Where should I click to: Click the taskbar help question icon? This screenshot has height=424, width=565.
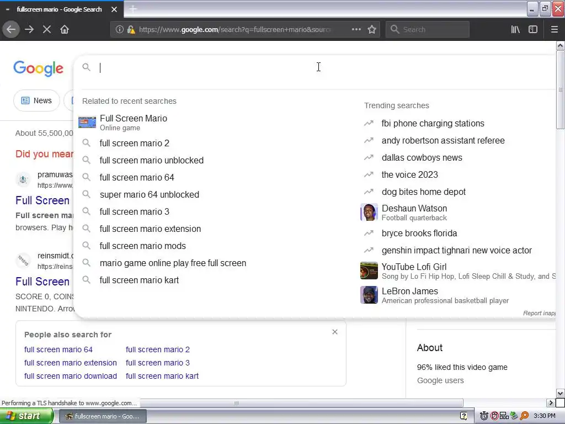click(463, 416)
